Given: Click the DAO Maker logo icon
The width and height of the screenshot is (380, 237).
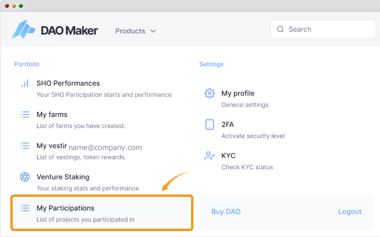Looking at the screenshot, I should click(x=24, y=29).
